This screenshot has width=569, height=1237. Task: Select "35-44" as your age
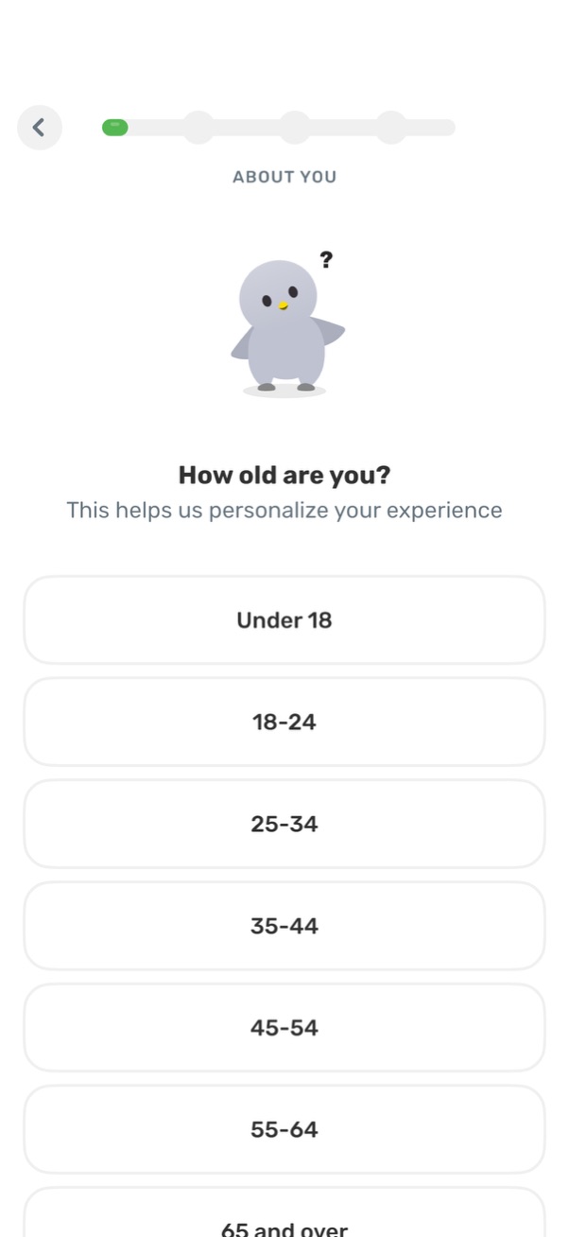pyautogui.click(x=284, y=926)
